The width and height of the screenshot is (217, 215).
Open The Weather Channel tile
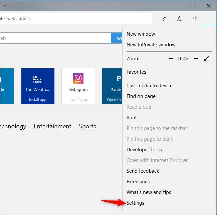(37, 86)
